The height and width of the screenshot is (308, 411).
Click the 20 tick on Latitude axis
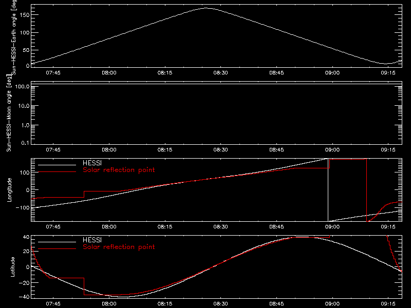click(x=27, y=252)
